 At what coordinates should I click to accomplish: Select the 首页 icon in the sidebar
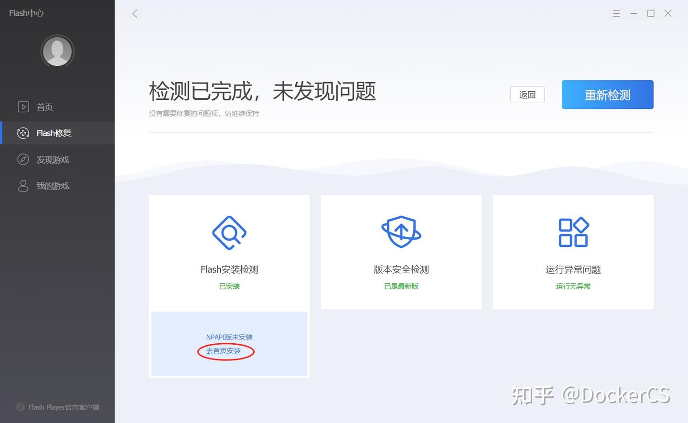point(23,106)
